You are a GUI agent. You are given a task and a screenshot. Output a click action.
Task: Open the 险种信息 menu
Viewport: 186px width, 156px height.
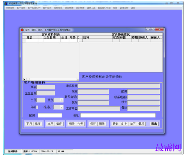click(x=58, y=8)
